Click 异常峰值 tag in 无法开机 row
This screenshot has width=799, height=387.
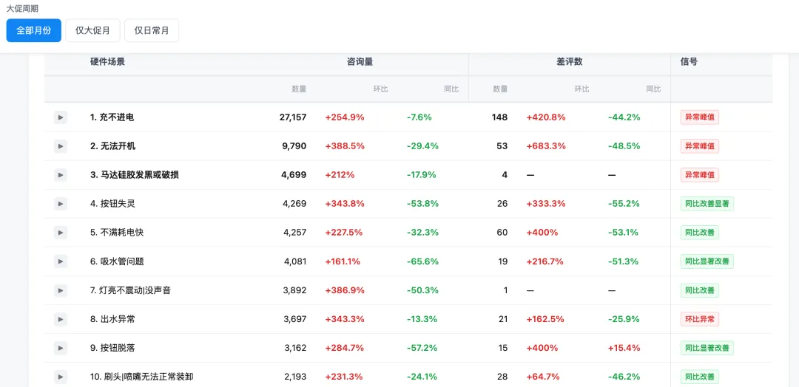[x=700, y=146]
